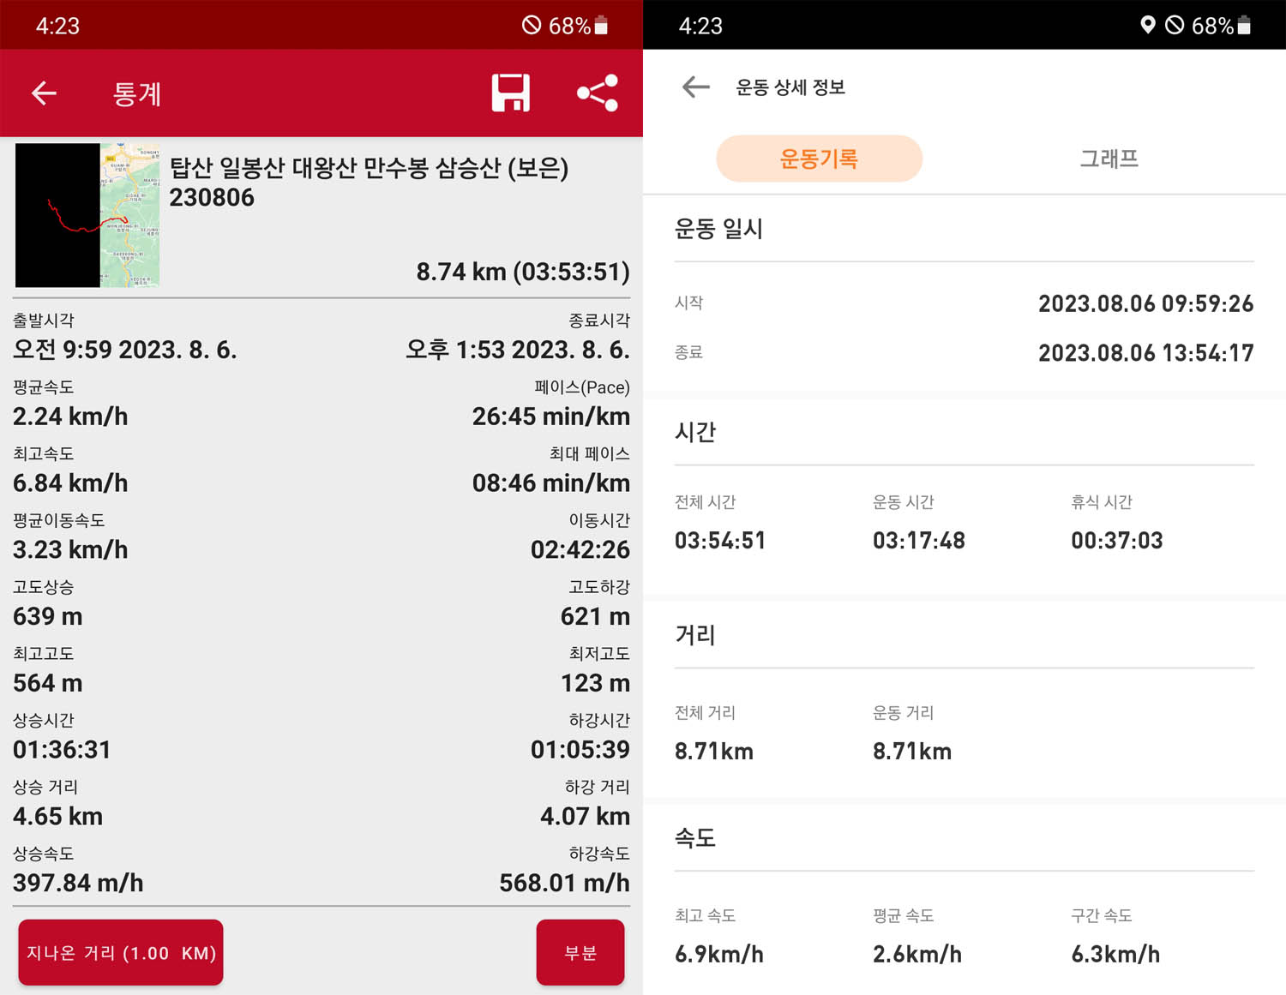This screenshot has width=1286, height=995.
Task: Tap the 휴식 시간 value 00:37:03
Action: click(x=1117, y=541)
